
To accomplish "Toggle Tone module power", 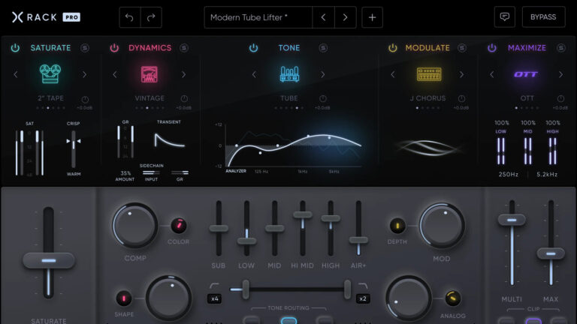I will click(x=253, y=48).
